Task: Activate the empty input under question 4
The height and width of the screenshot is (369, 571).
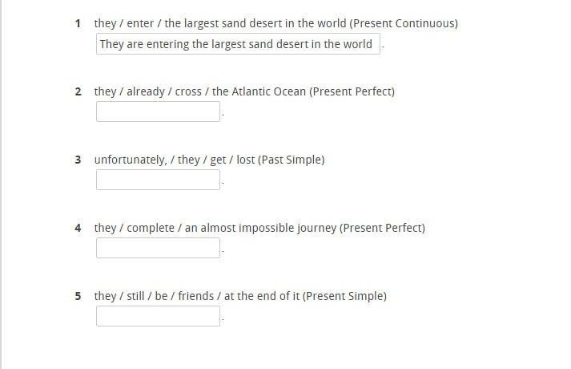Action: (158, 248)
